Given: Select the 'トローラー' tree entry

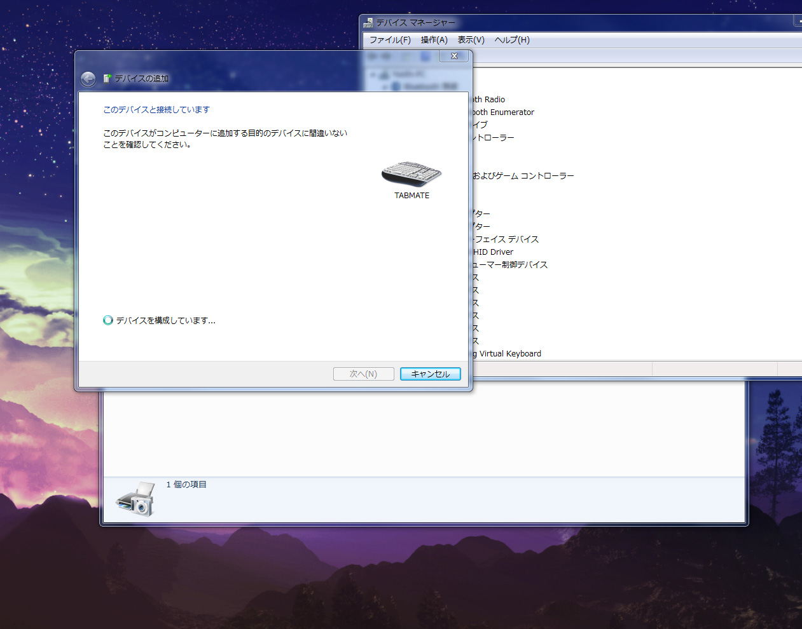Looking at the screenshot, I should point(494,137).
